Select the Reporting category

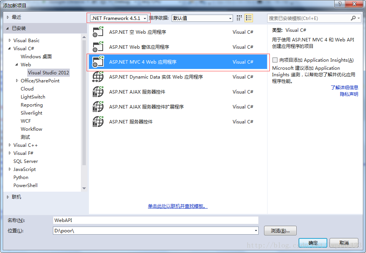point(32,105)
